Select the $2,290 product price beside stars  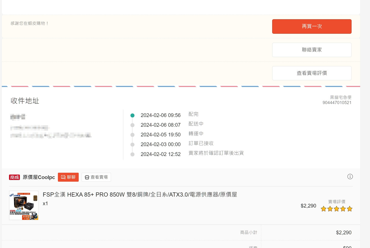tap(308, 206)
